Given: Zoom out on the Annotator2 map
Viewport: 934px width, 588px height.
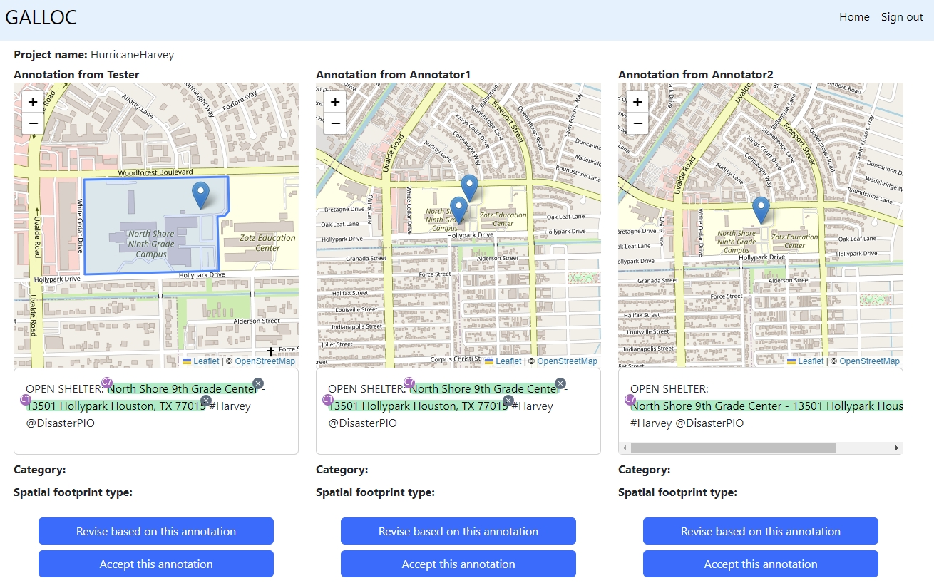Looking at the screenshot, I should (x=637, y=123).
